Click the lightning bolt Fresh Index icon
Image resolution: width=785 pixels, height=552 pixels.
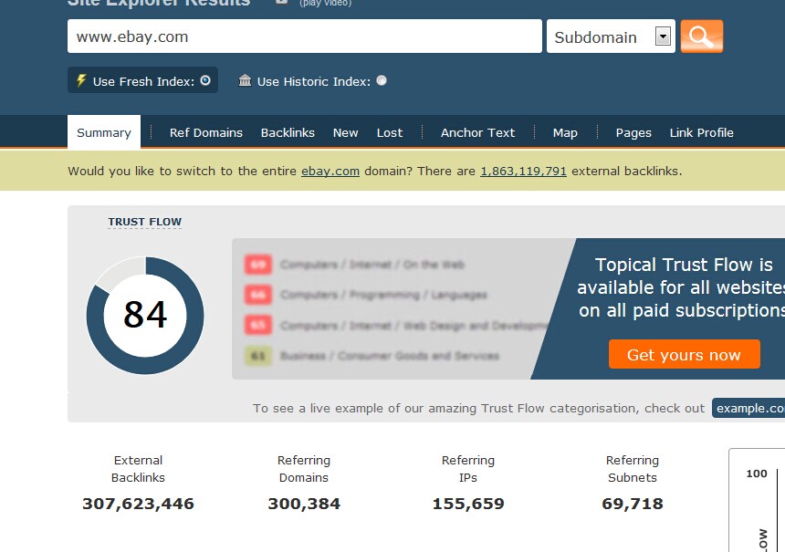tap(80, 80)
